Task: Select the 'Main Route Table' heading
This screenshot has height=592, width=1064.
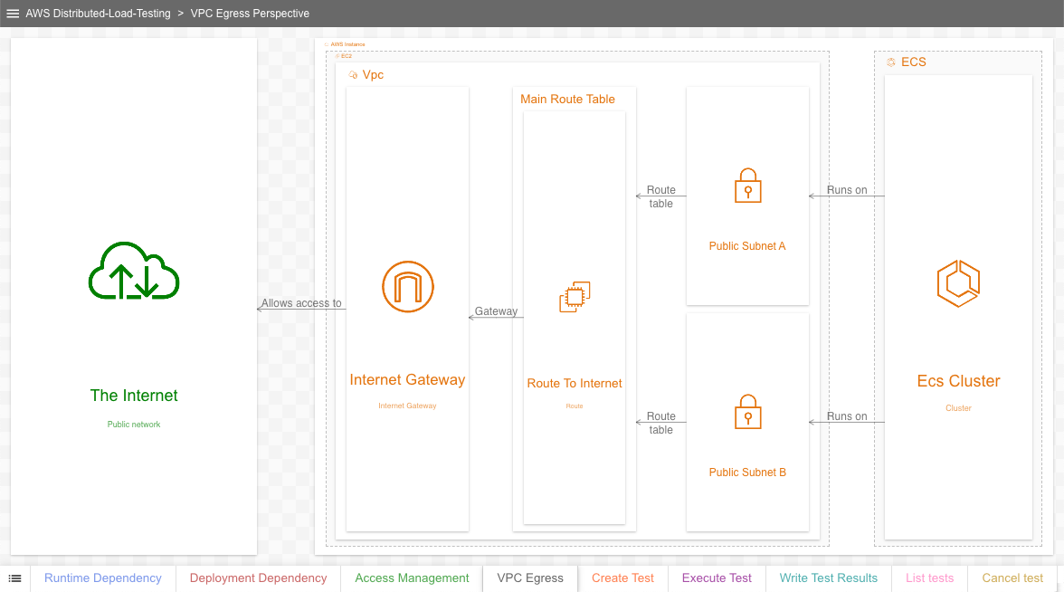Action: point(567,100)
